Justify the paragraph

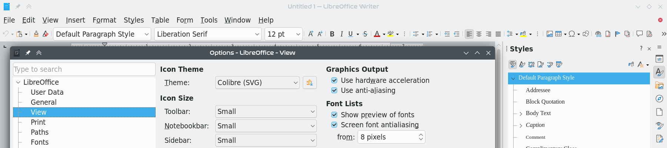click(x=498, y=34)
